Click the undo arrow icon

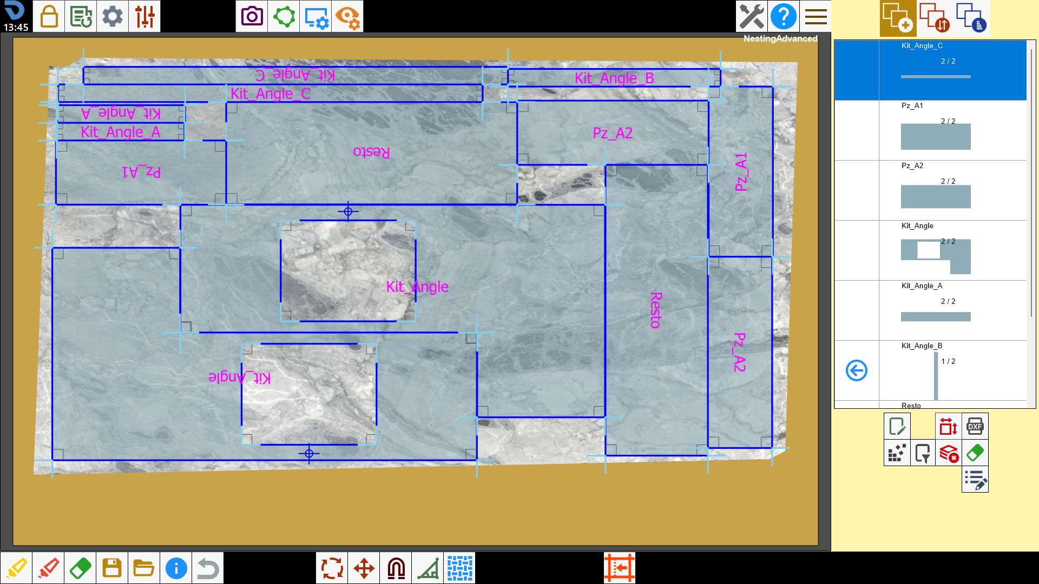(208, 568)
